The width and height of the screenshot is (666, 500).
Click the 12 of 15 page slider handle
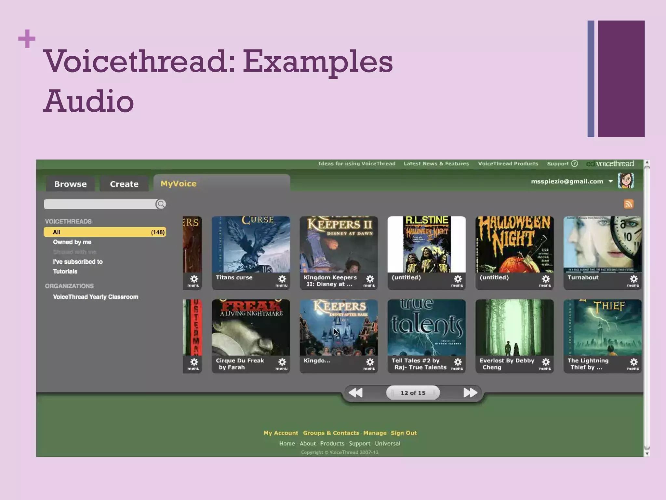413,393
